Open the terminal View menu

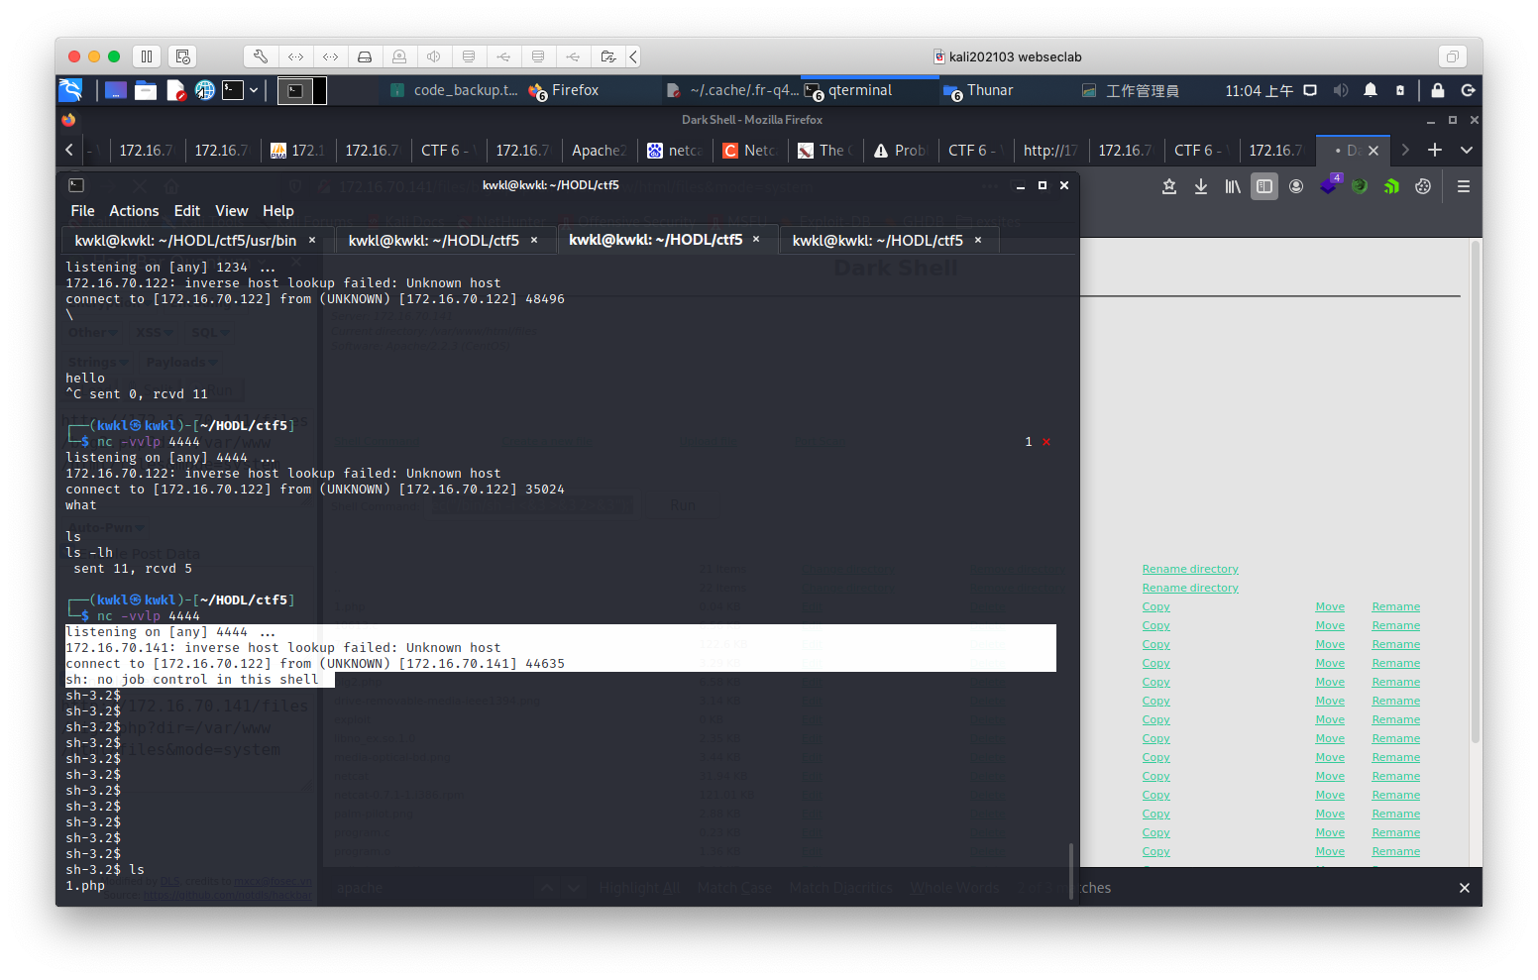[232, 211]
